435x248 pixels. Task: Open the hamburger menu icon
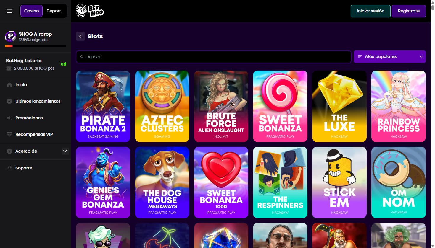(9, 11)
